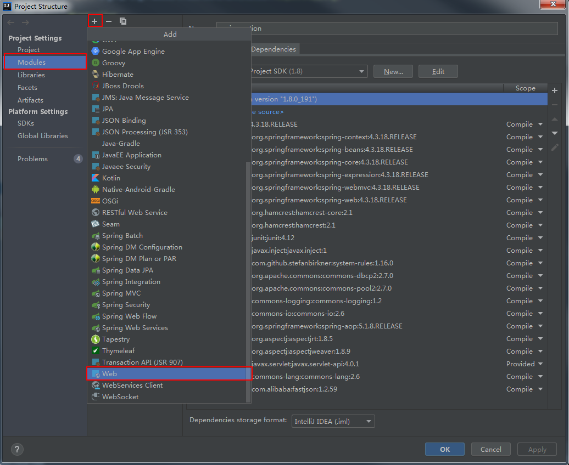Open Provided scope dropdown for javax.servlet-api

540,364
